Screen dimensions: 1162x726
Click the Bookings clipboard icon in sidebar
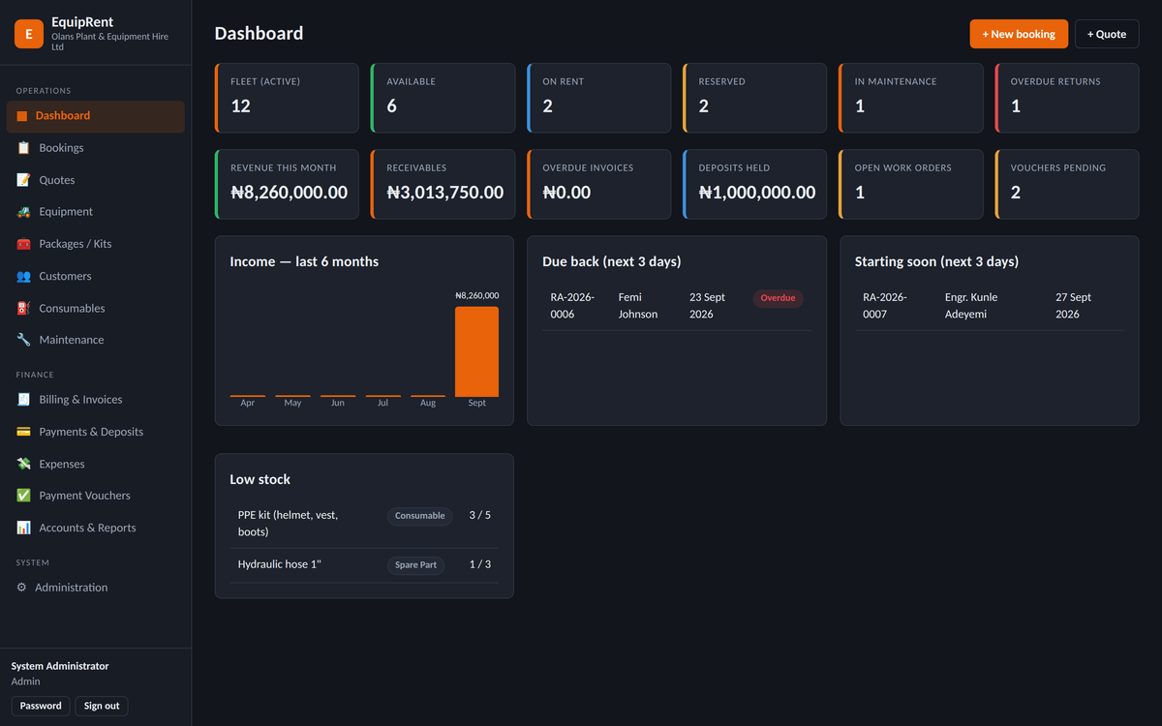pos(23,148)
